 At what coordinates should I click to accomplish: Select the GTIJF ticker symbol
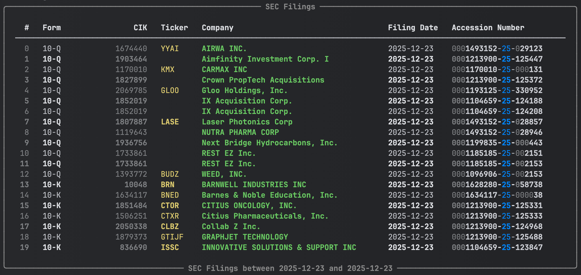click(172, 237)
